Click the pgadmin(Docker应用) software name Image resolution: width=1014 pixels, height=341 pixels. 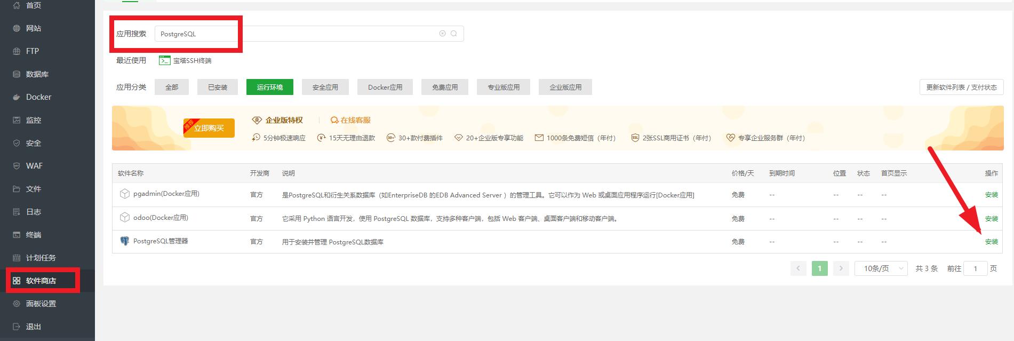166,194
